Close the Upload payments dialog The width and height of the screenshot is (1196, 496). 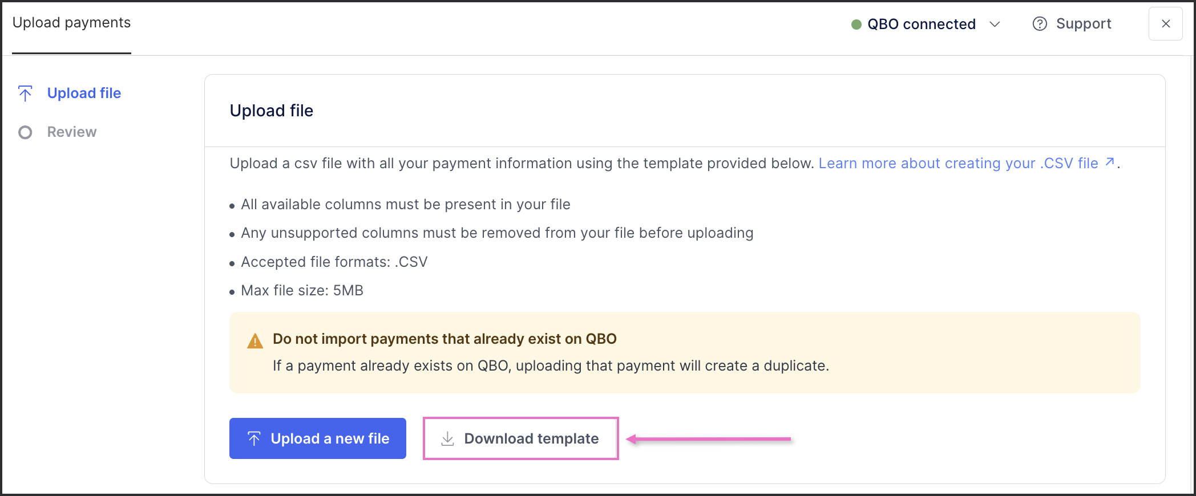coord(1165,24)
